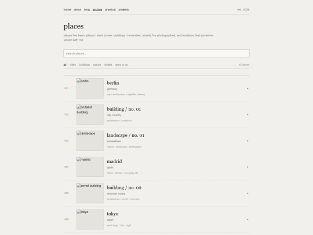
Task: Click the 'places' page heading
Action: tap(74, 26)
